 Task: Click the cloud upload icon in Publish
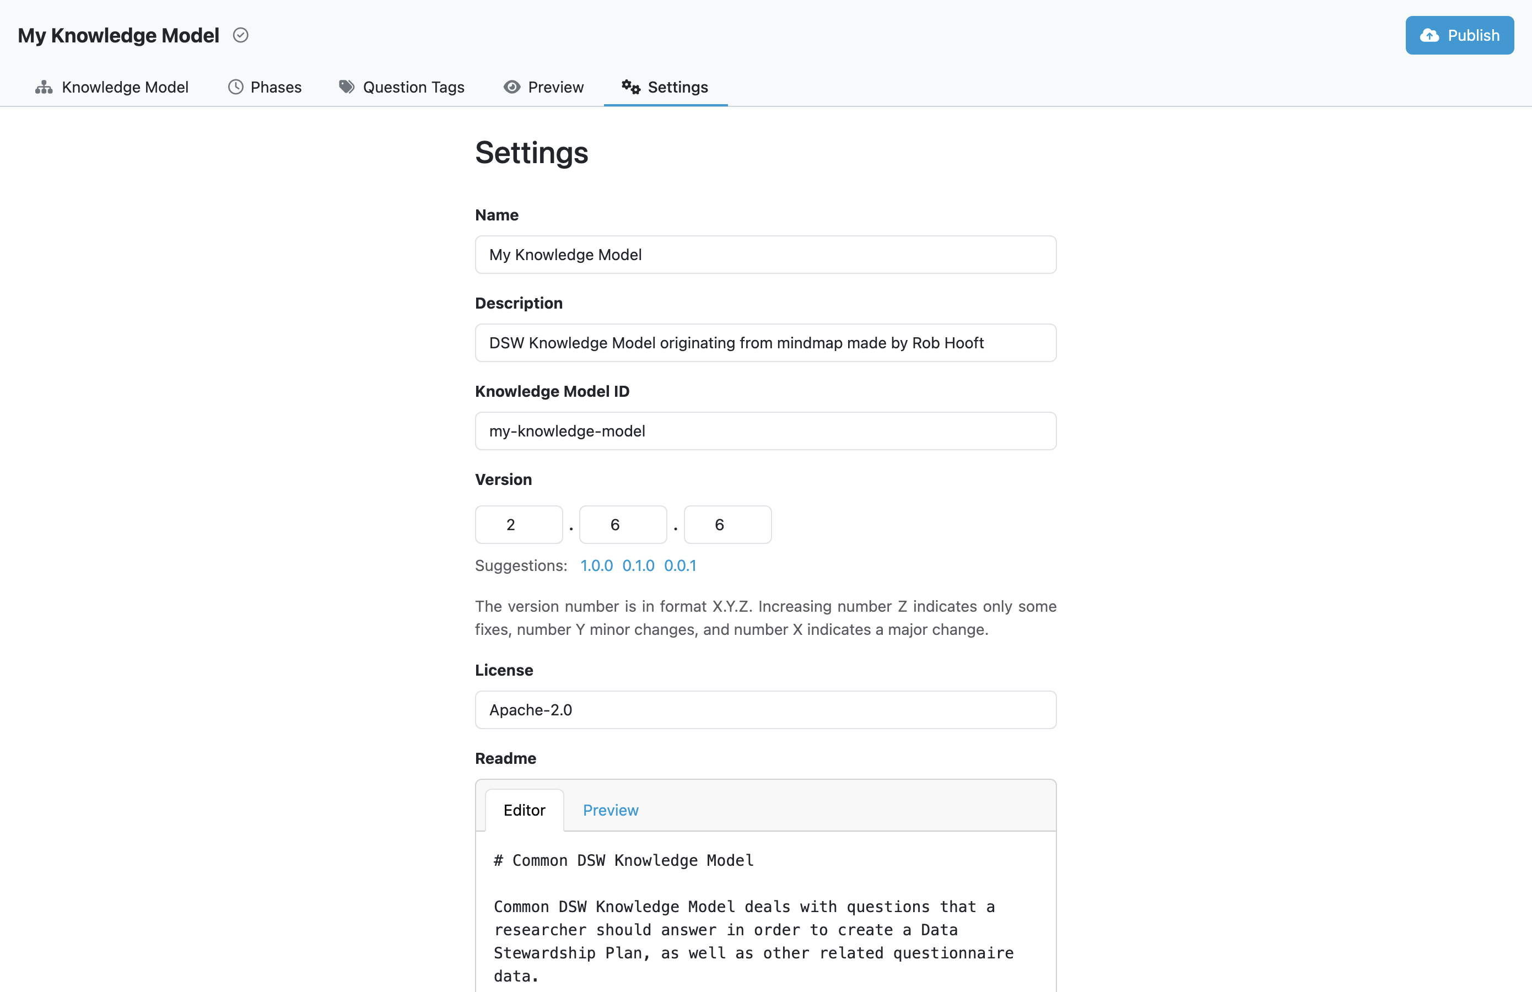click(1429, 35)
